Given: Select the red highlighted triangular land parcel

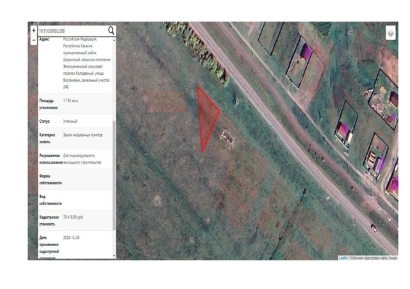Looking at the screenshot, I should click(x=206, y=116).
